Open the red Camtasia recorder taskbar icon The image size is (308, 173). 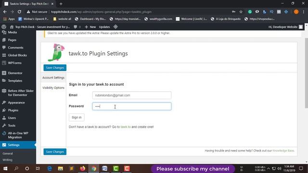127,169
